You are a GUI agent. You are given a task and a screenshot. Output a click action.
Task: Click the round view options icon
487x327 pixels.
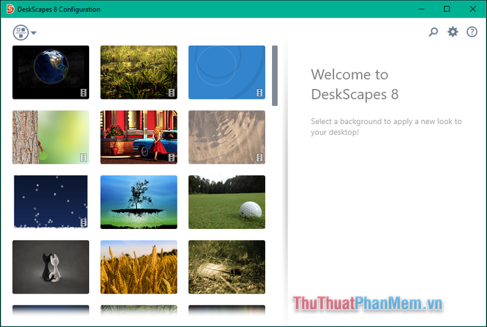(x=21, y=33)
